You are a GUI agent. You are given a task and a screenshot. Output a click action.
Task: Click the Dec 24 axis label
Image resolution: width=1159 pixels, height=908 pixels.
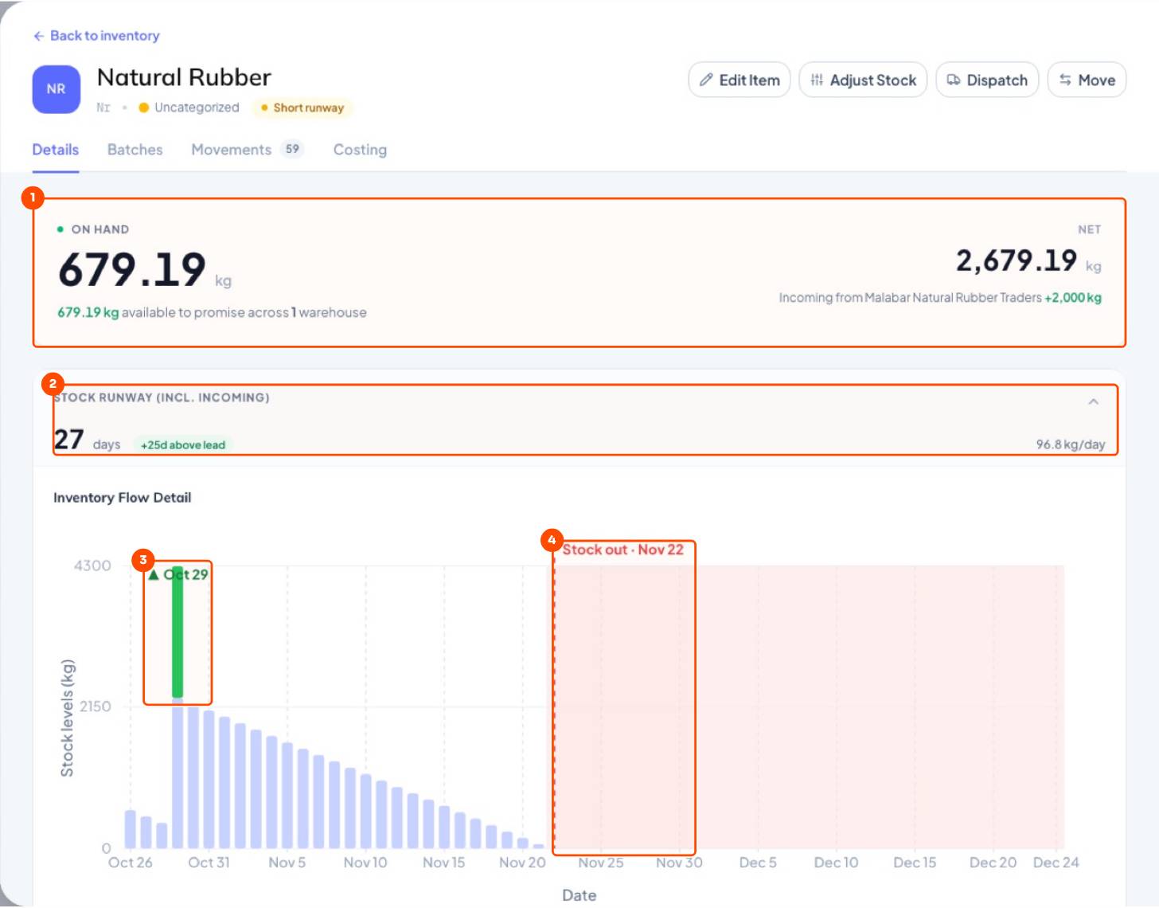click(x=1056, y=863)
